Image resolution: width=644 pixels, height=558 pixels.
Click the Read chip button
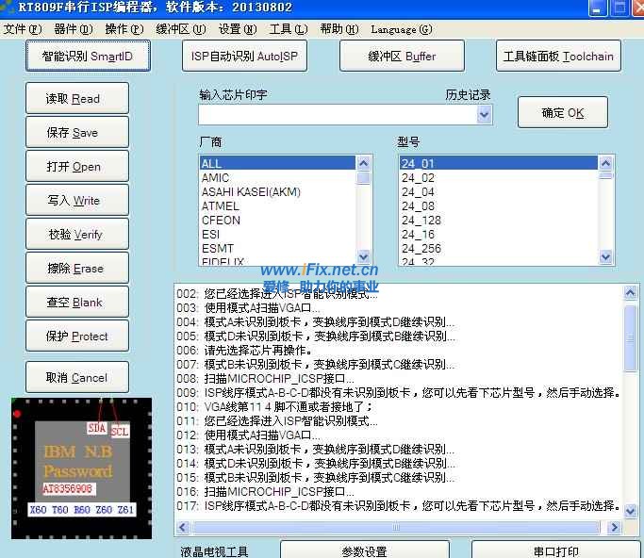76,99
